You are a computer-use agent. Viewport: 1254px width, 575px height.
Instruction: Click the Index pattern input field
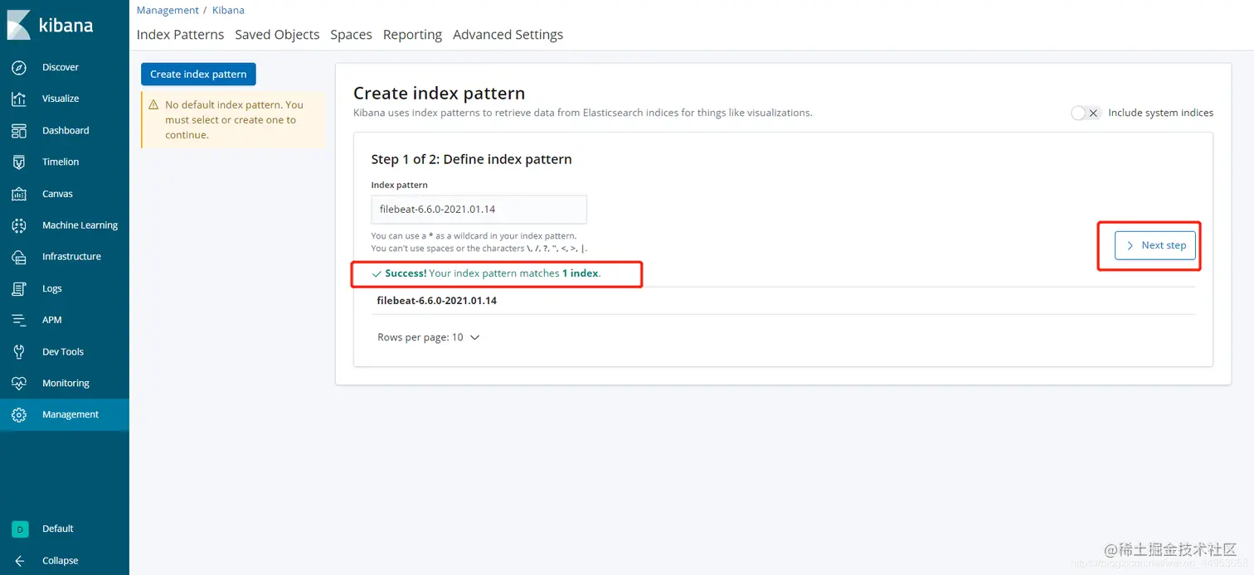coord(479,210)
